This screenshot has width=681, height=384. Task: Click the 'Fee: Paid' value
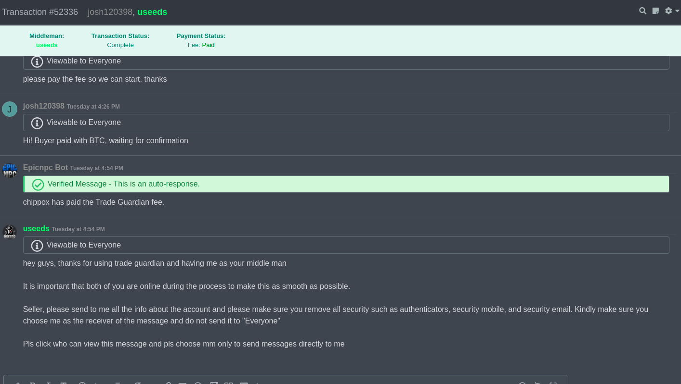tap(201, 45)
